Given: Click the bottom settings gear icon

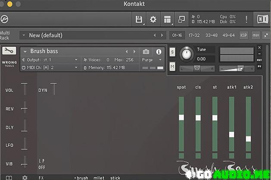Looking at the screenshot, I should pyautogui.click(x=25, y=177).
